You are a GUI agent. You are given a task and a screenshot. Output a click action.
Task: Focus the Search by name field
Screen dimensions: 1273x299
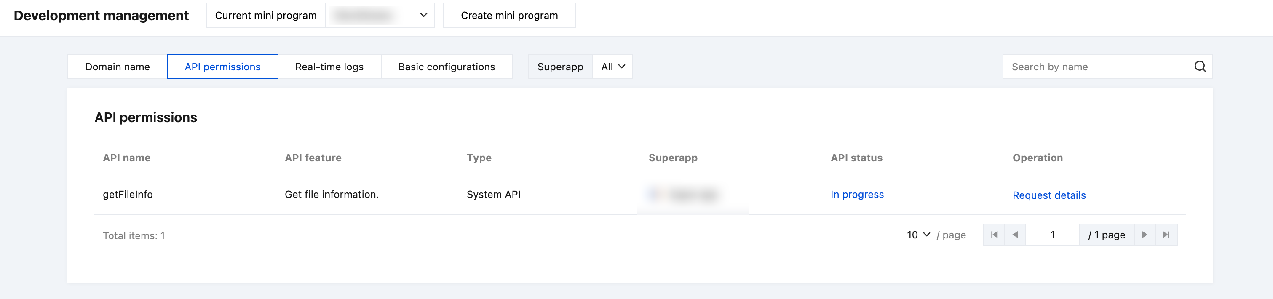tap(1097, 67)
